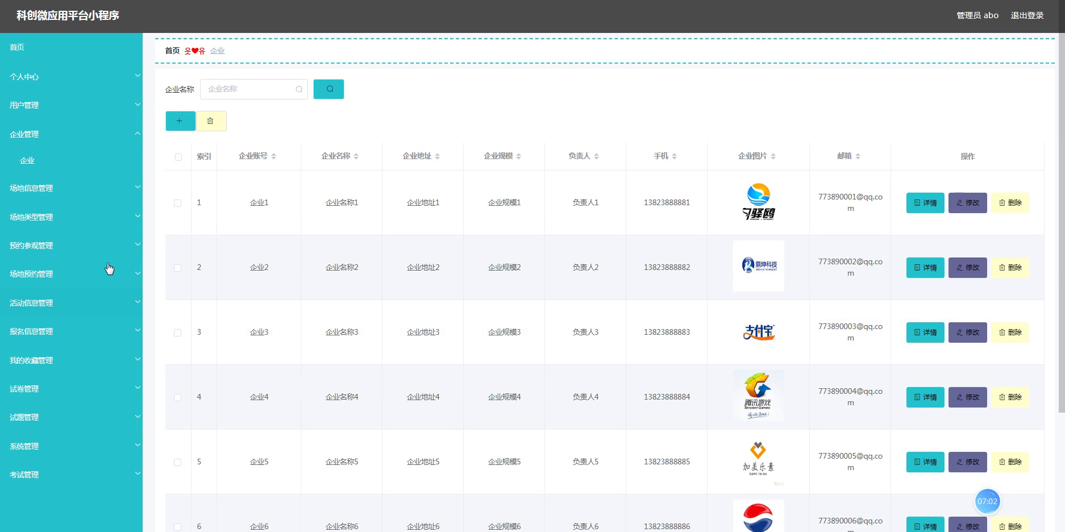Toggle the select-all header checkbox

[178, 157]
